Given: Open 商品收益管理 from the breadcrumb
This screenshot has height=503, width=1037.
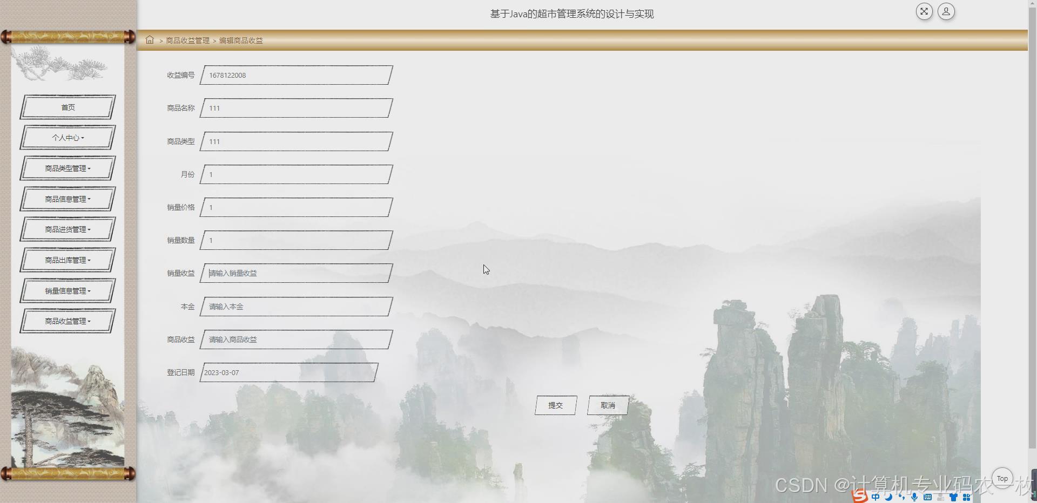Looking at the screenshot, I should coord(187,40).
